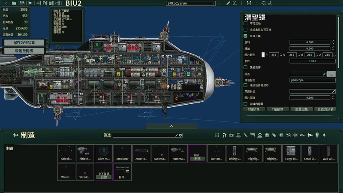Viewport: 343px width, 193px height.
Task: Open a submarine file via the folder icon
Action: pyautogui.click(x=14, y=3)
